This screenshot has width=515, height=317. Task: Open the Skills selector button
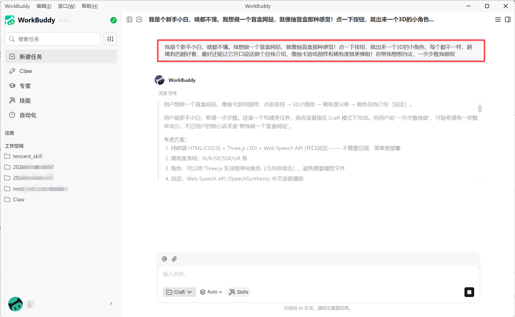(238, 292)
